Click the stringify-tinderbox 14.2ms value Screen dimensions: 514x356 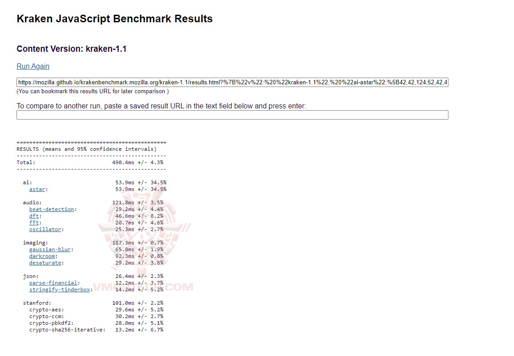click(x=124, y=290)
